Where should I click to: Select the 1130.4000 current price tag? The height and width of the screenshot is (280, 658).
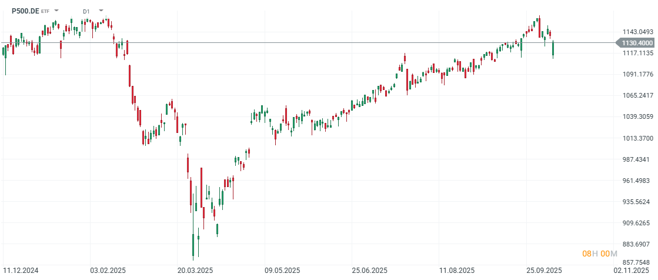[x=637, y=43]
